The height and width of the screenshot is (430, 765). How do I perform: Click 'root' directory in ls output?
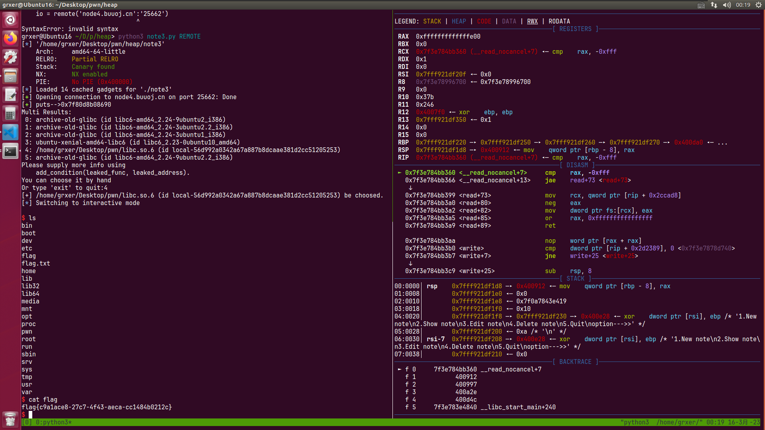click(29, 339)
